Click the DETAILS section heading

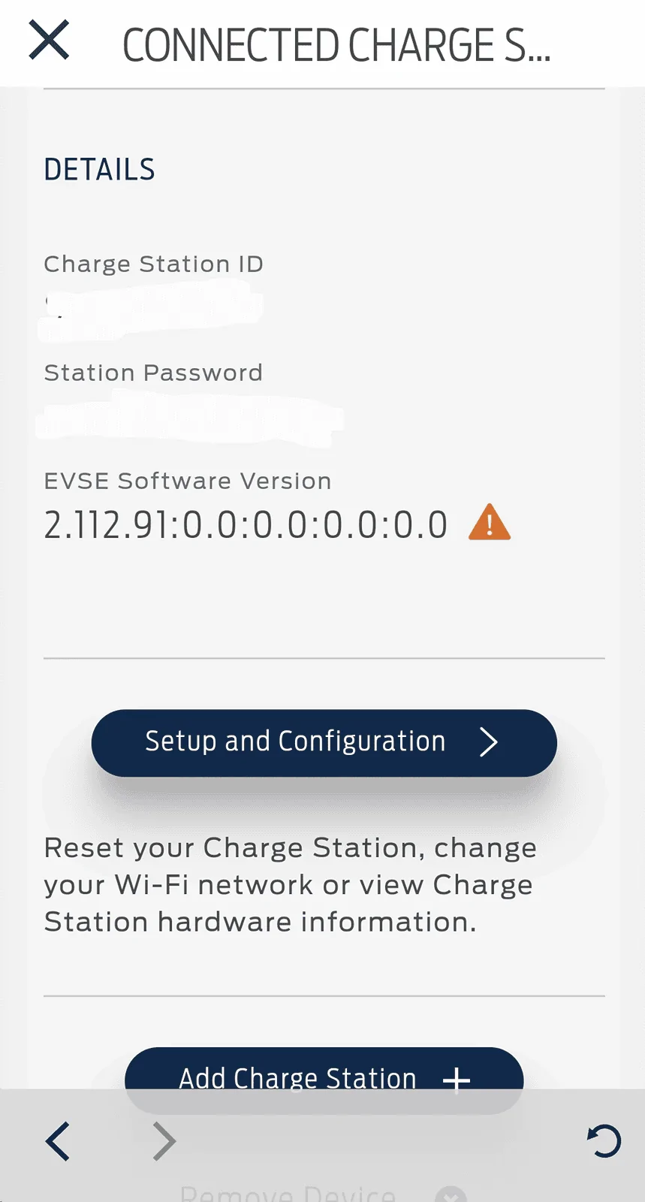(99, 170)
